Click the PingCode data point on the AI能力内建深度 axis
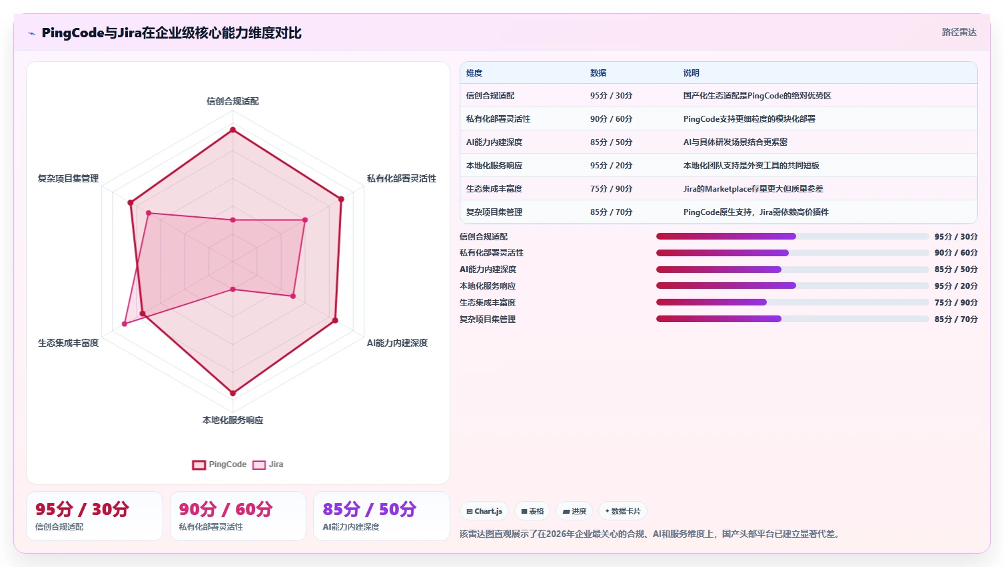The width and height of the screenshot is (1004, 567). click(335, 321)
